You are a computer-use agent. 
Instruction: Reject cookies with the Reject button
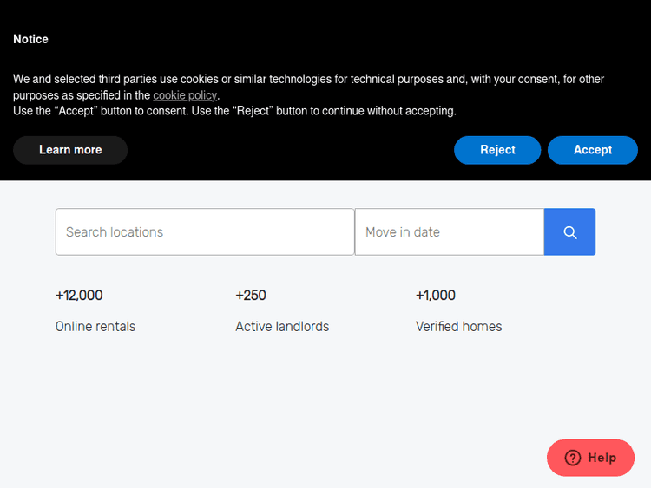tap(497, 150)
